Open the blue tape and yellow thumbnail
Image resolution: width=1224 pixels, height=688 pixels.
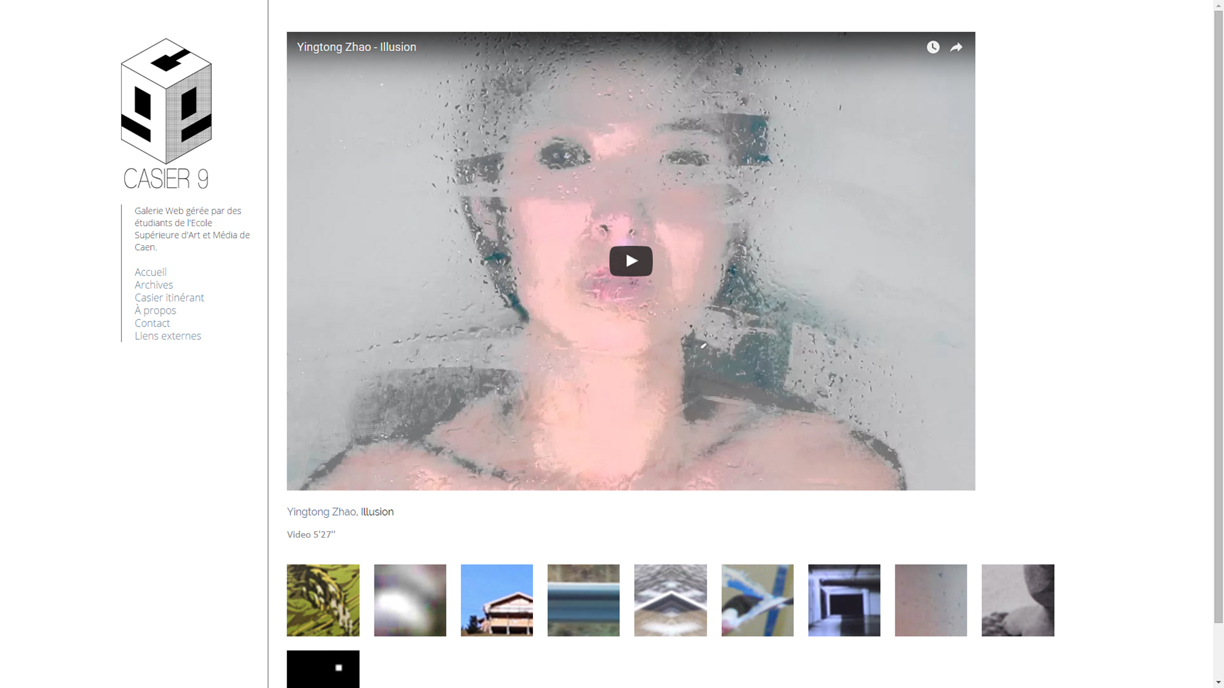pyautogui.click(x=757, y=600)
